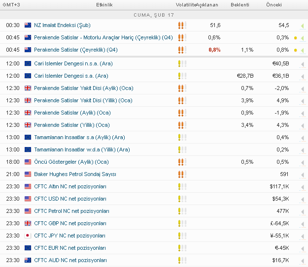Image resolution: width=308 pixels, height=267 pixels.
Task: Click the Australia flag on CFTC AUD row
Action: pyautogui.click(x=28, y=260)
